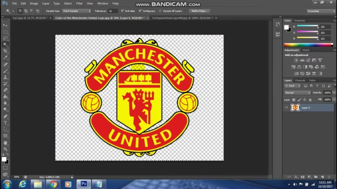The image size is (337, 189).
Task: Click the Refine Edge button
Action: 199,11
